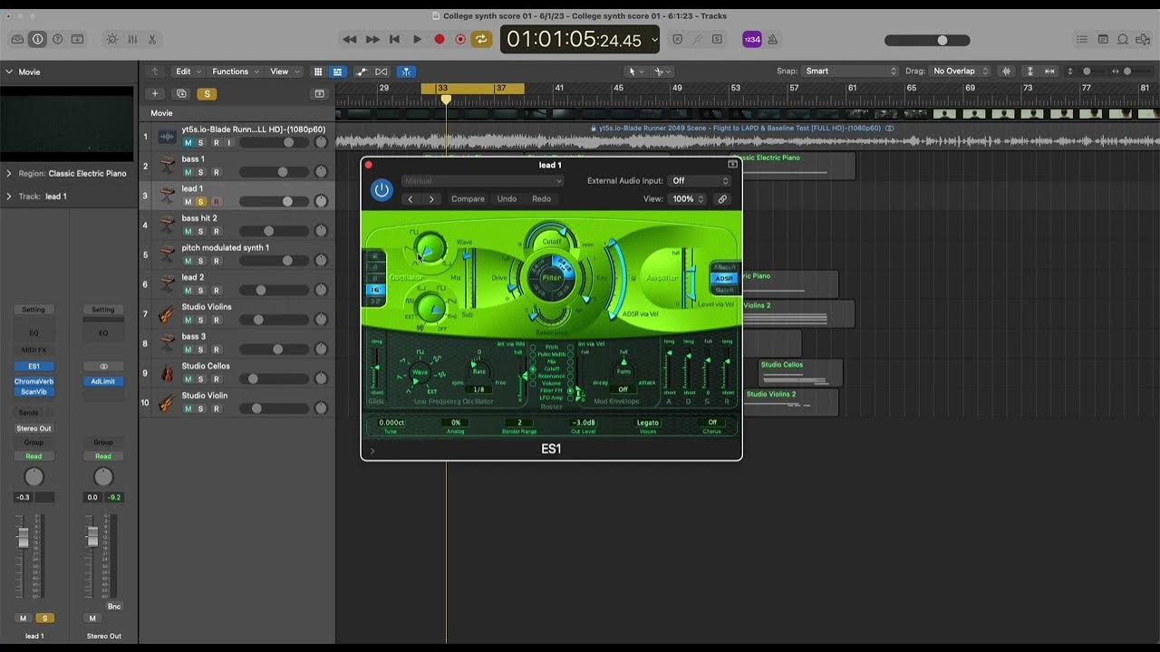Open the Drag No Overlap dropdown
The width and height of the screenshot is (1160, 652).
coord(959,71)
